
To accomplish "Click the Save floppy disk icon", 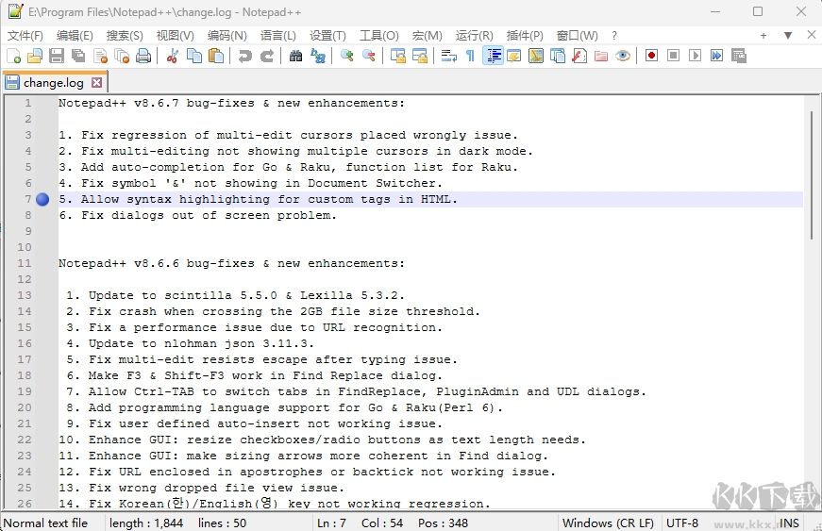I will pos(57,56).
